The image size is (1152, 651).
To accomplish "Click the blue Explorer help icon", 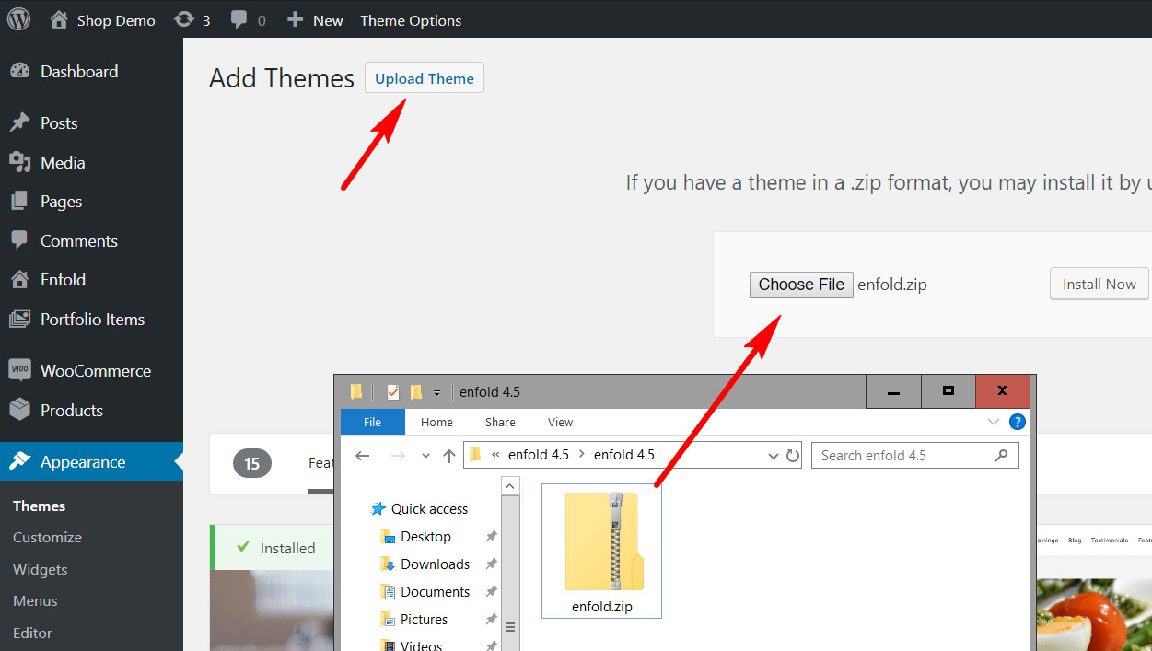I will (x=1018, y=422).
